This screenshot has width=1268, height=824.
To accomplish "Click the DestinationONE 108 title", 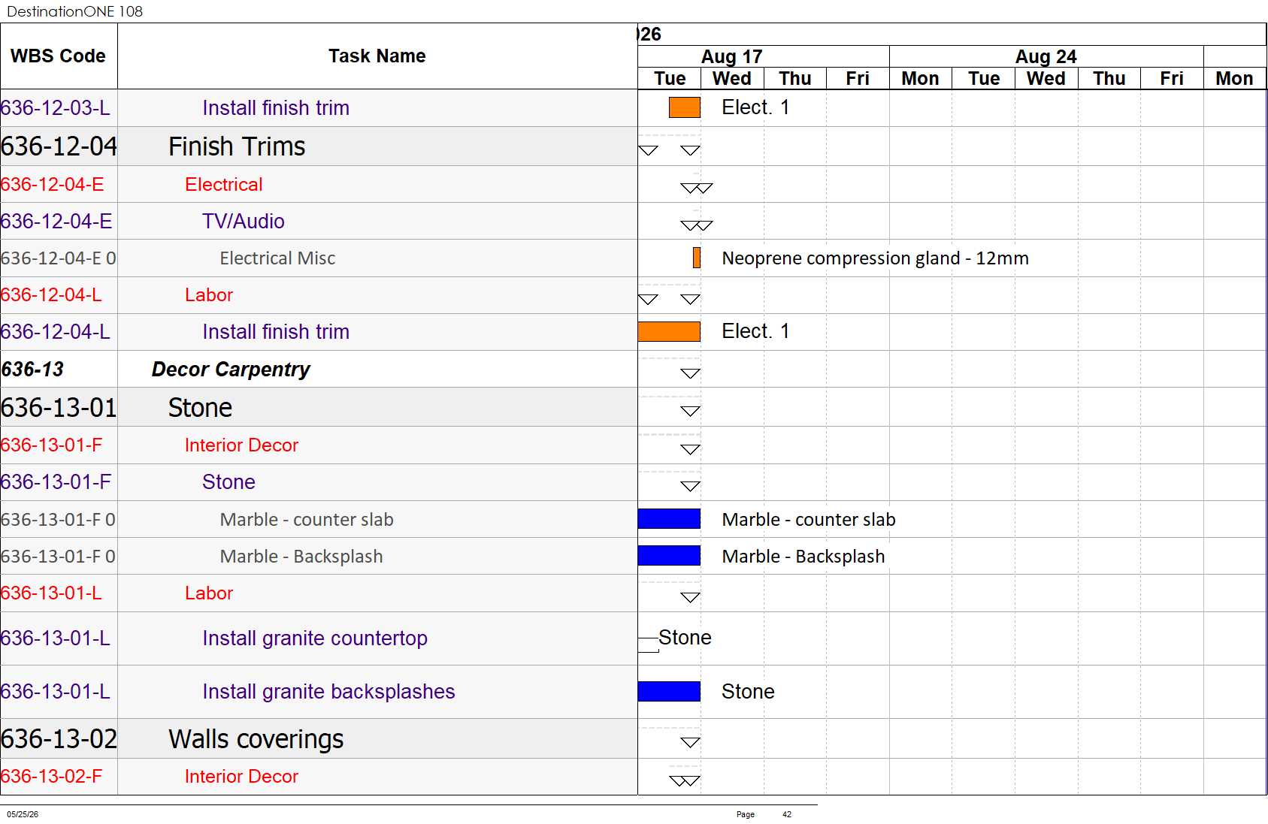I will click(74, 11).
